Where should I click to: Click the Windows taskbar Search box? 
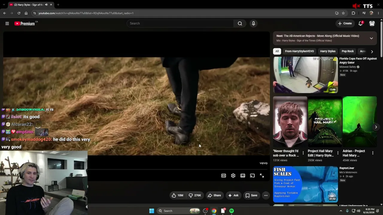tap(179, 211)
